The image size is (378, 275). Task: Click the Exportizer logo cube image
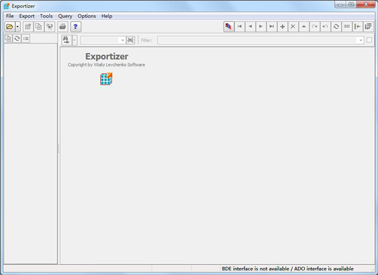pyautogui.click(x=106, y=79)
